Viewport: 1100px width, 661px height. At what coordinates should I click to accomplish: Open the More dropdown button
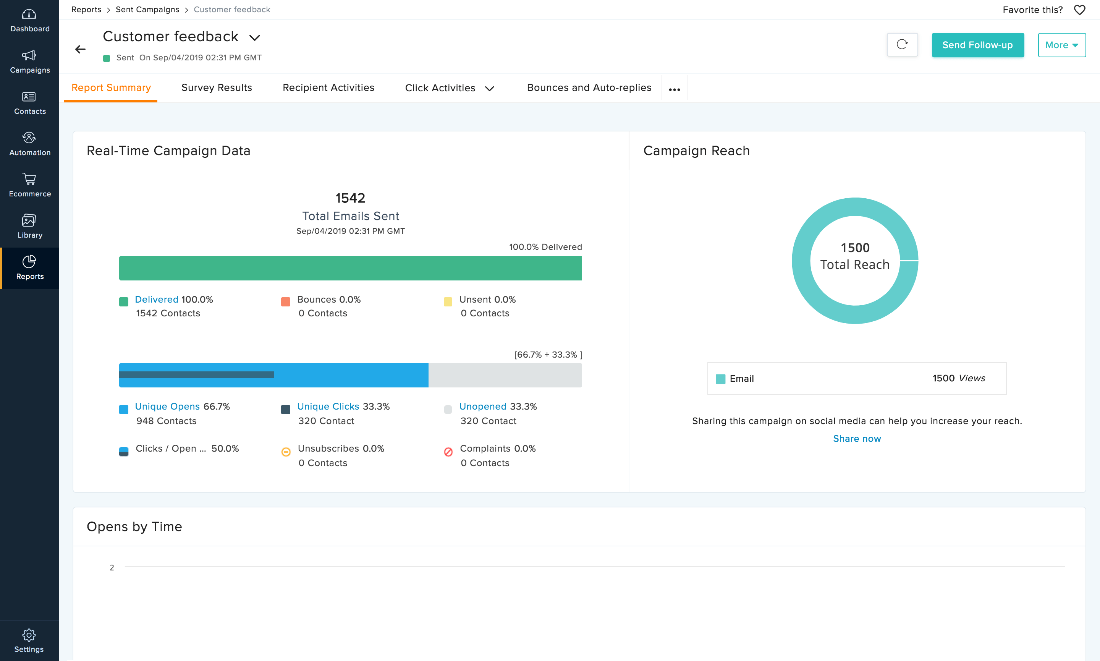pos(1061,45)
